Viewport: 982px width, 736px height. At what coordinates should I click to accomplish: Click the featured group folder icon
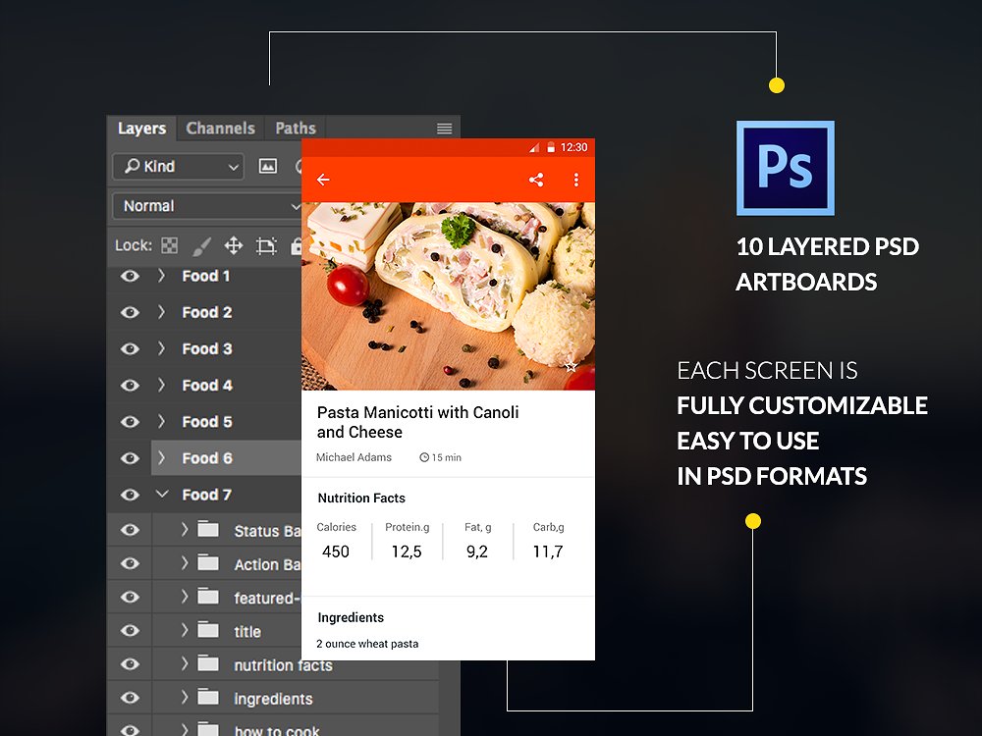click(208, 597)
